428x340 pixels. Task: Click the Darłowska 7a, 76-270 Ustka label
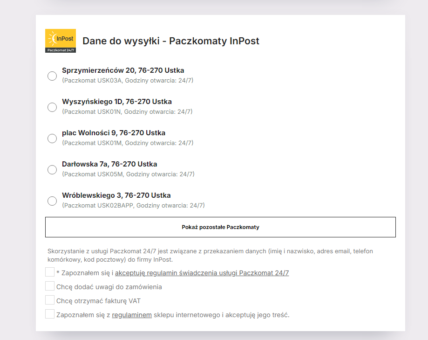click(109, 164)
